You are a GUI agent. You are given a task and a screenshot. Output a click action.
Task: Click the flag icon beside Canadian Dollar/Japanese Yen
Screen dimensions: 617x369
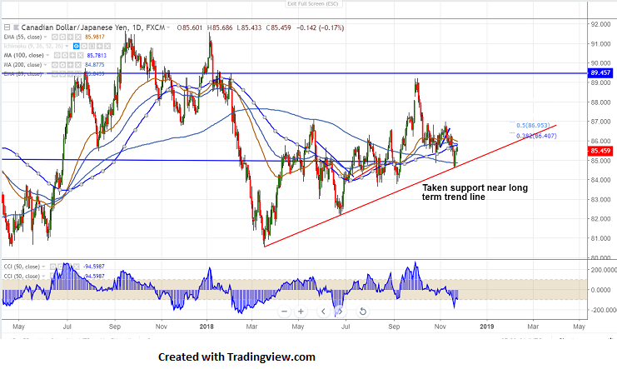[x=16, y=27]
